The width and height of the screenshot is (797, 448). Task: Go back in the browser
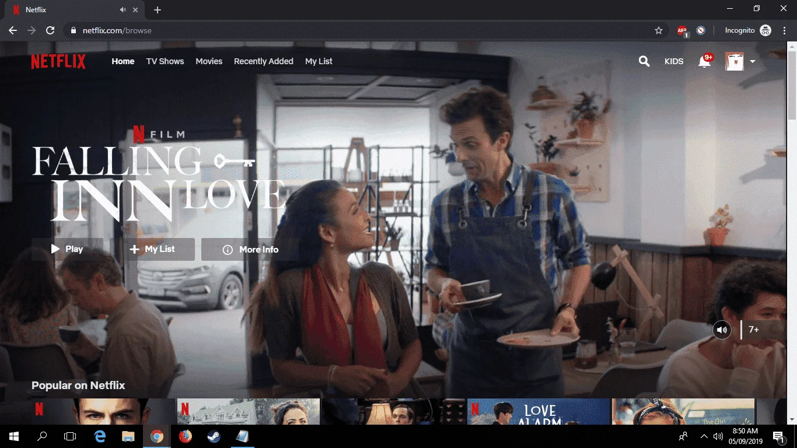[13, 30]
